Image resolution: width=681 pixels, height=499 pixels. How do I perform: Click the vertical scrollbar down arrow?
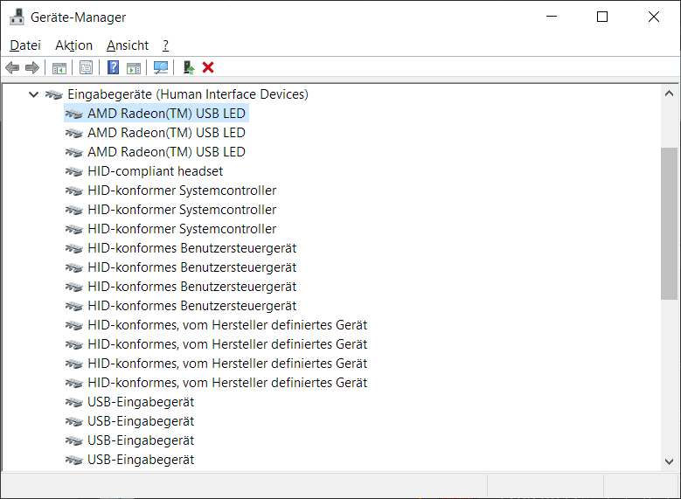pyautogui.click(x=669, y=461)
